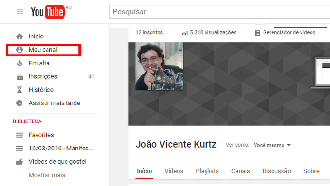330x186 pixels.
Task: Focus the Pesquisar search box
Action: point(219,12)
